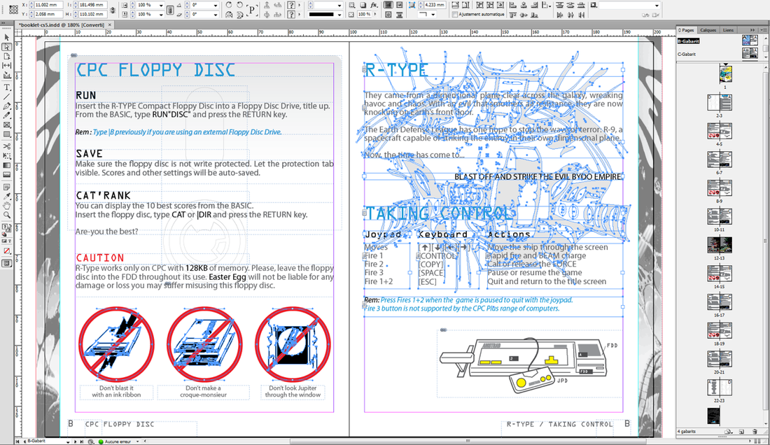The width and height of the screenshot is (770, 445).
Task: Click Align left edges icon
Action: [x=513, y=5]
